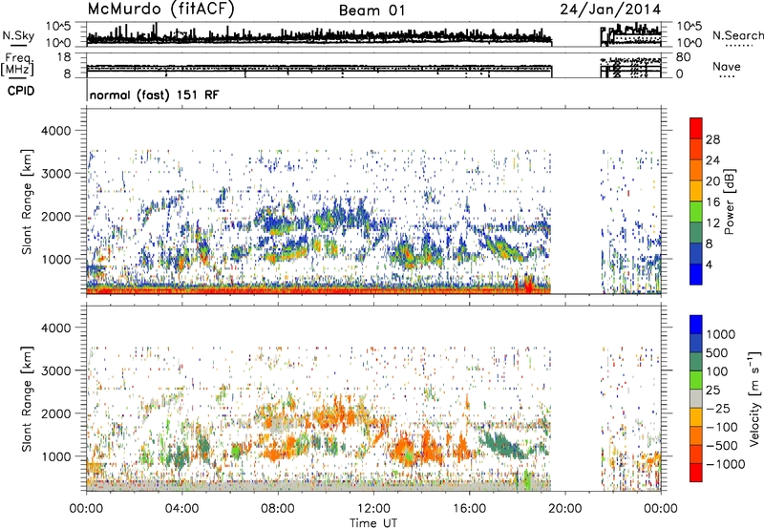Click the 16 label on Power colorbar
Screen dimensions: 764x529
(x=712, y=202)
